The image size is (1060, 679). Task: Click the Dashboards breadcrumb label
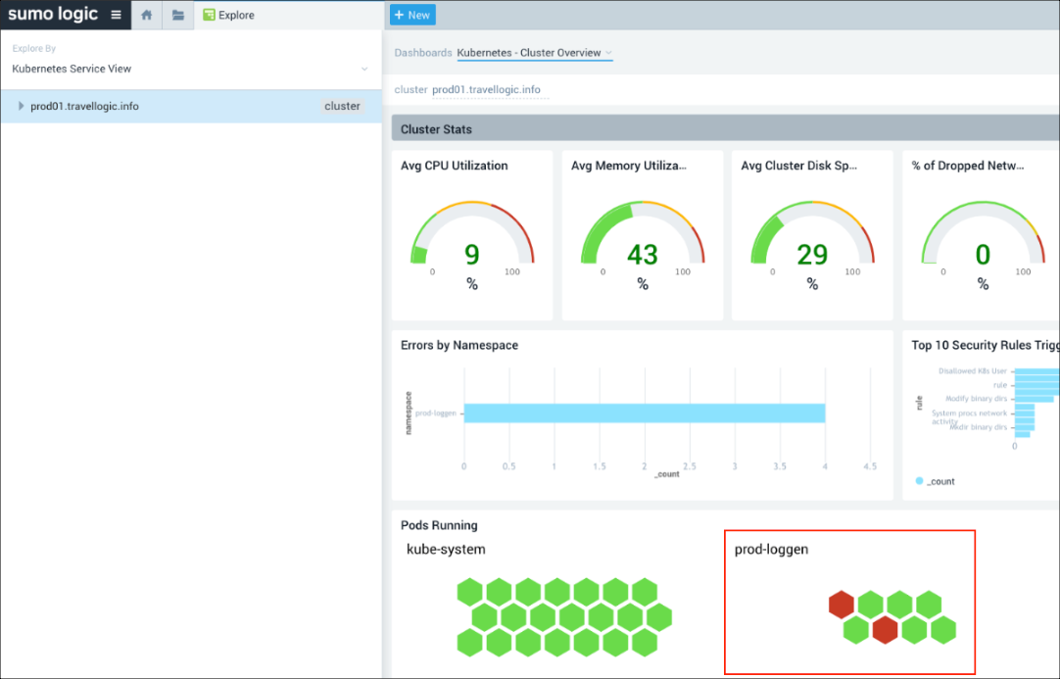[423, 53]
